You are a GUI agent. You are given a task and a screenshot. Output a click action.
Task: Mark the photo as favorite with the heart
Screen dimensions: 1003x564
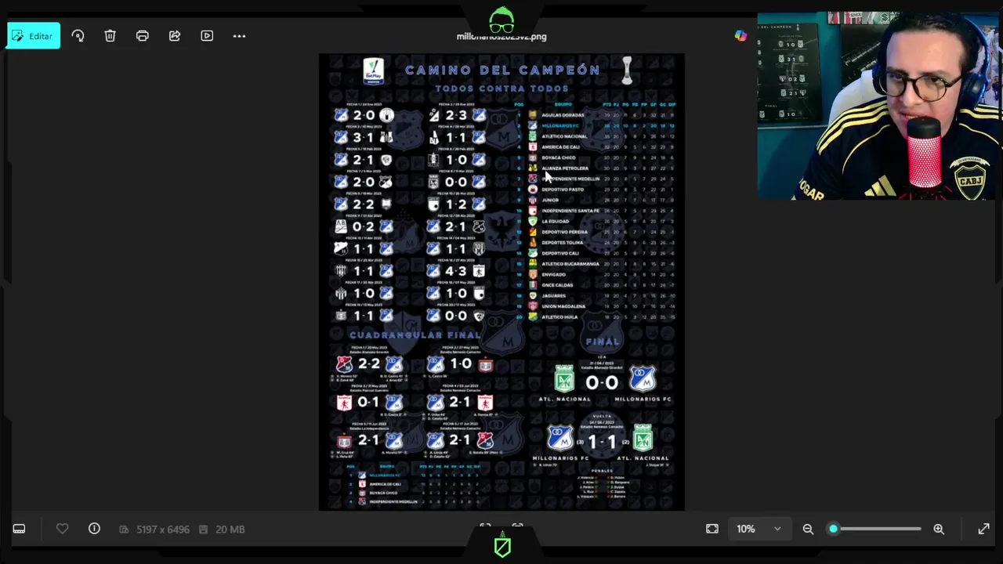click(x=62, y=530)
